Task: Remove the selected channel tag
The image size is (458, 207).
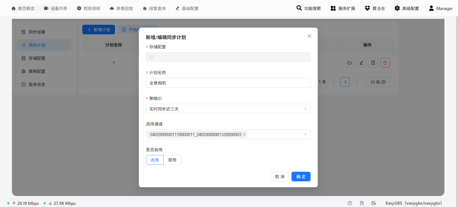Action: pyautogui.click(x=244, y=135)
